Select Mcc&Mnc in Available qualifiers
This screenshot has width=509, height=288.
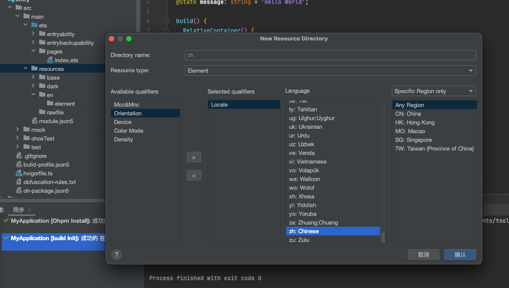click(x=145, y=104)
